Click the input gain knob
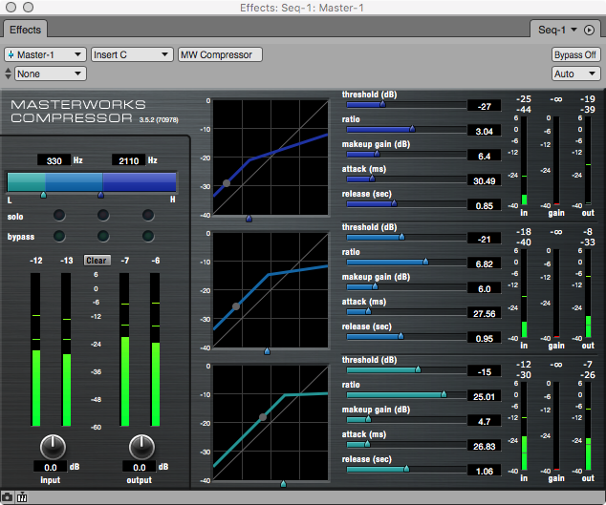Viewport: 606px width, 505px height. pyautogui.click(x=53, y=447)
